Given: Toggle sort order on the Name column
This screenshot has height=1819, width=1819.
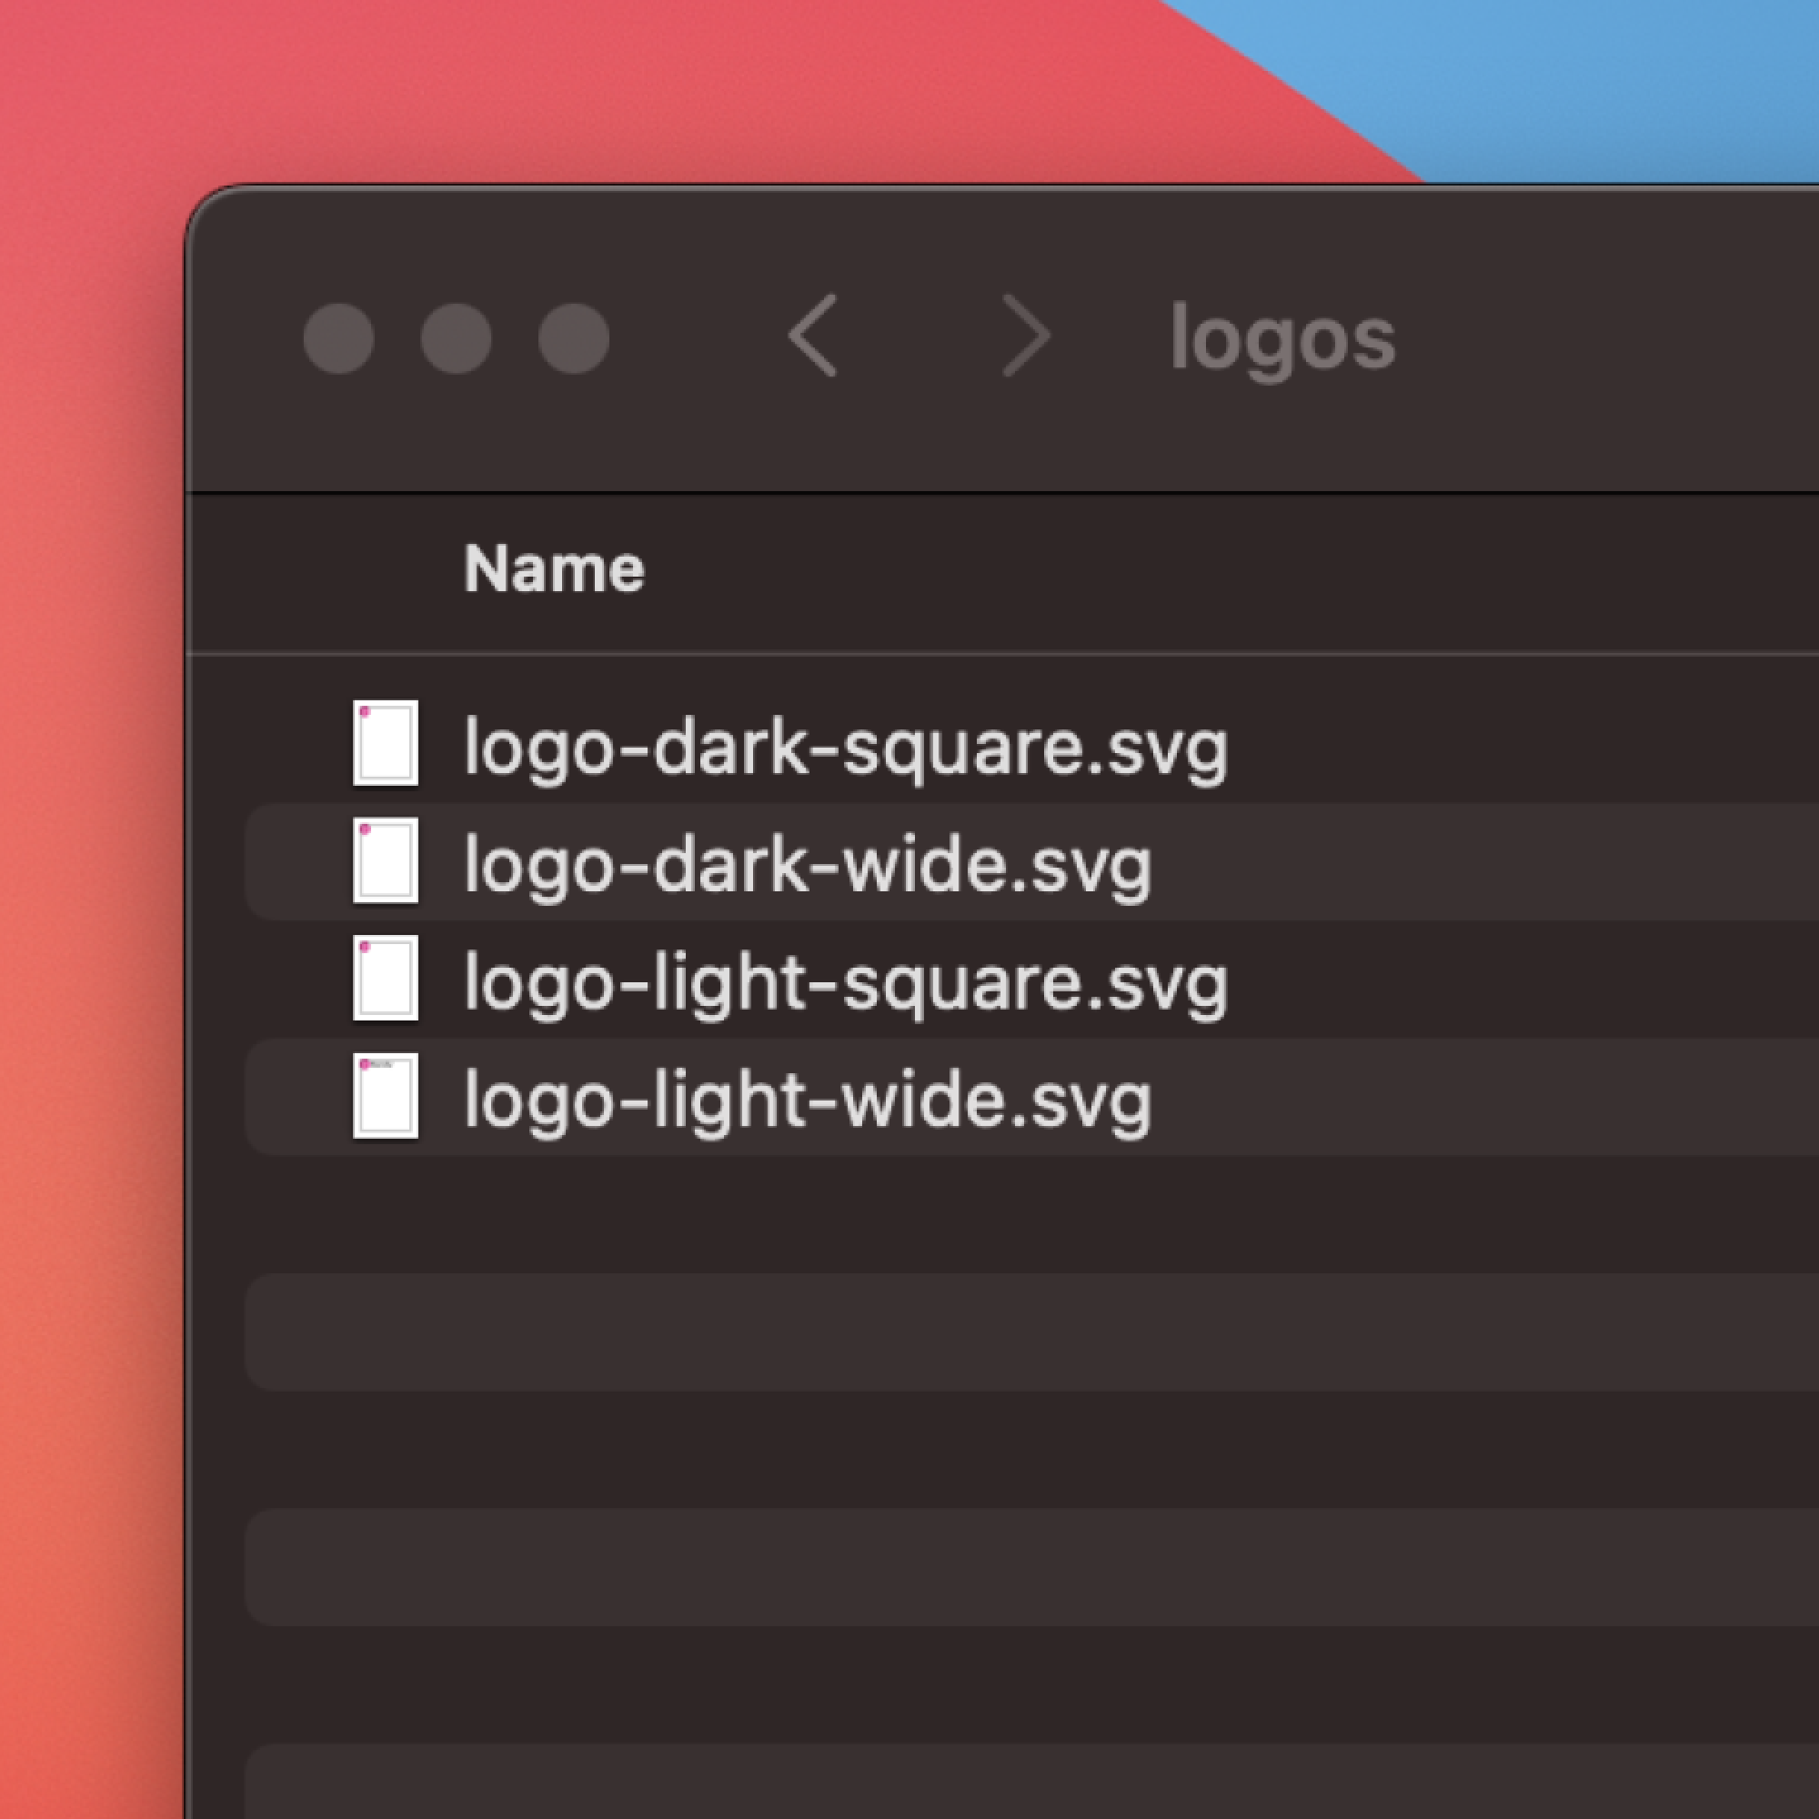Looking at the screenshot, I should point(557,568).
